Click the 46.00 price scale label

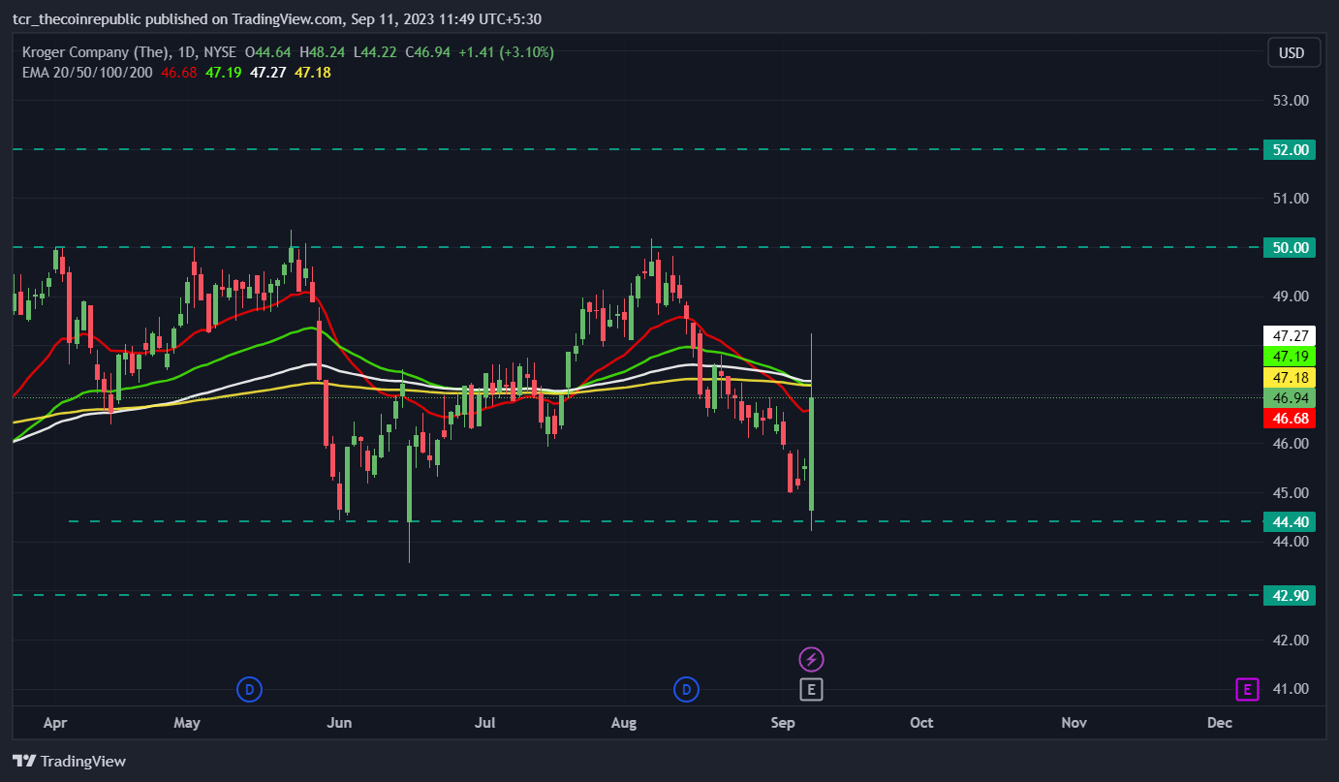click(1290, 444)
